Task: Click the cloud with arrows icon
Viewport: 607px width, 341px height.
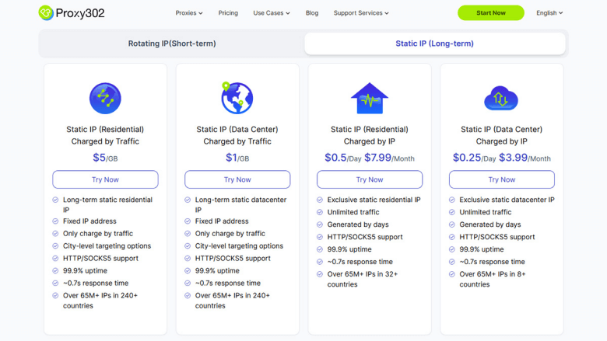Action: 501,99
